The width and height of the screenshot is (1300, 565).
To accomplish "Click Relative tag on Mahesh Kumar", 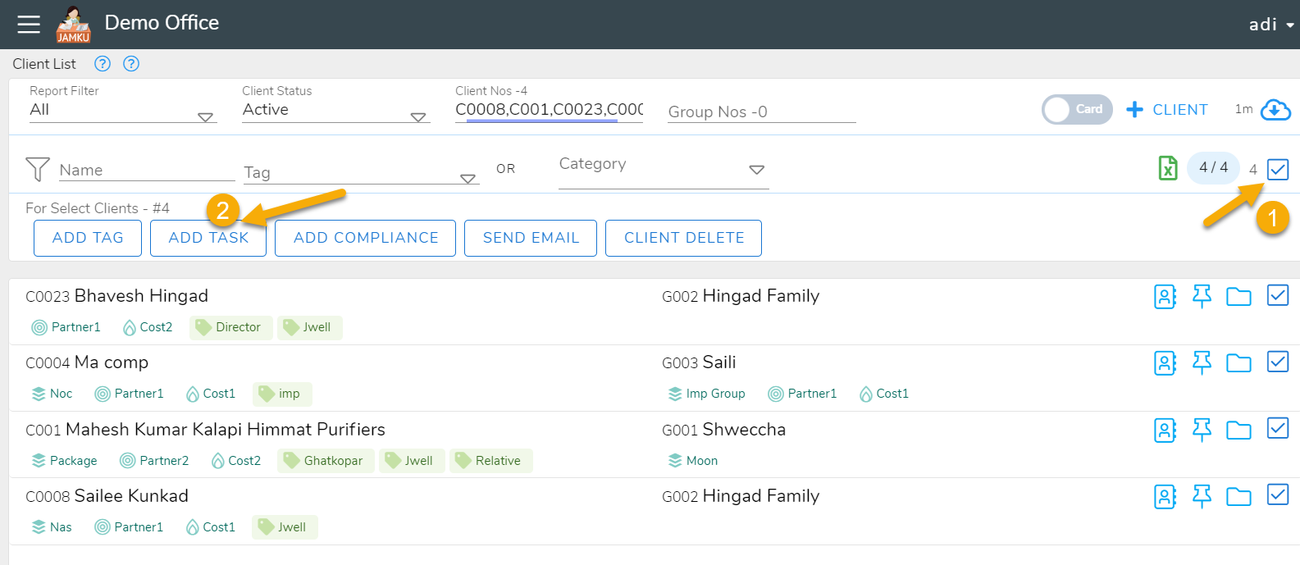I will click(x=490, y=461).
